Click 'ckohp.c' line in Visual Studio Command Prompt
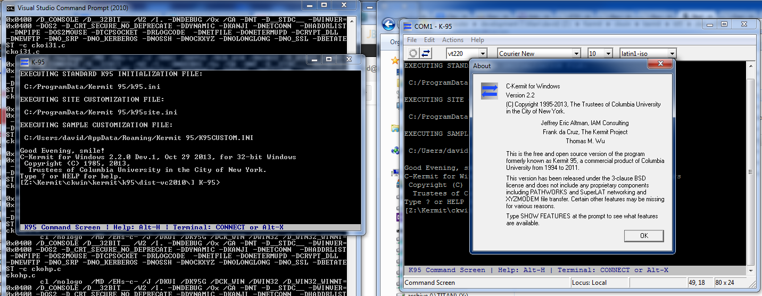Image resolution: width=762 pixels, height=296 pixels. click(21, 275)
